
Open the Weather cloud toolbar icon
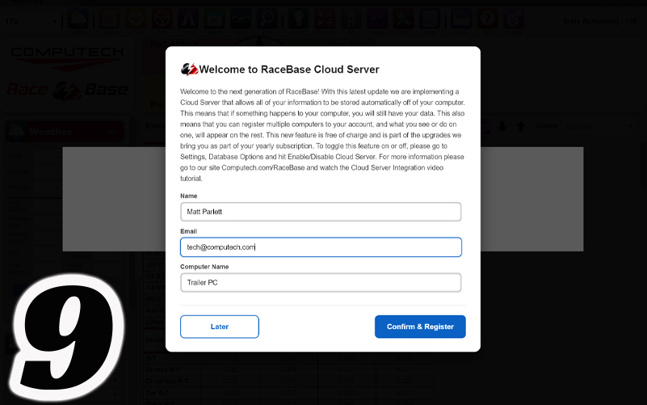click(78, 19)
